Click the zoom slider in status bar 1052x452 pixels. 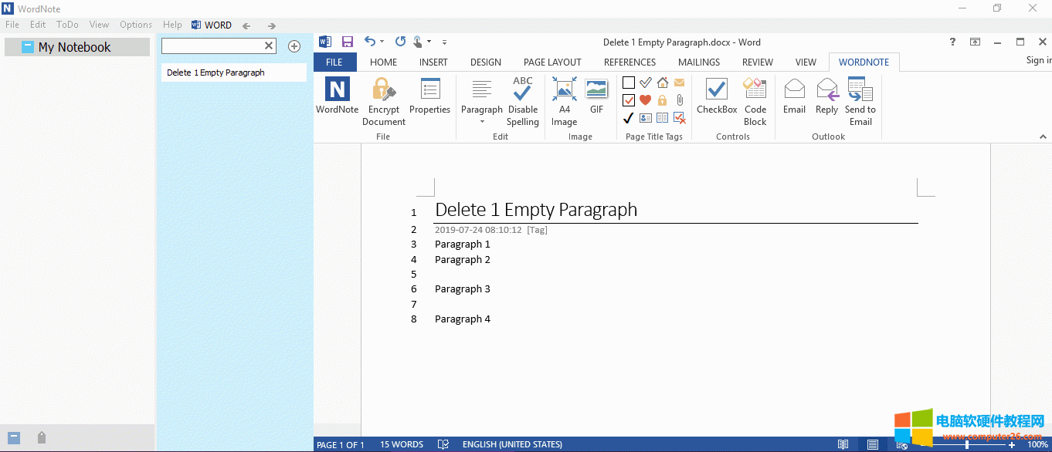pyautogui.click(x=967, y=445)
